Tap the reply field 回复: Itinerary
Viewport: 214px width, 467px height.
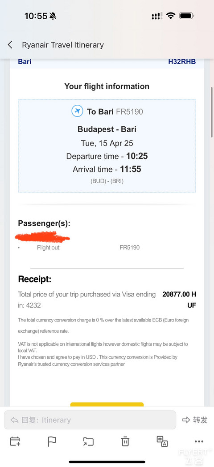click(90, 420)
